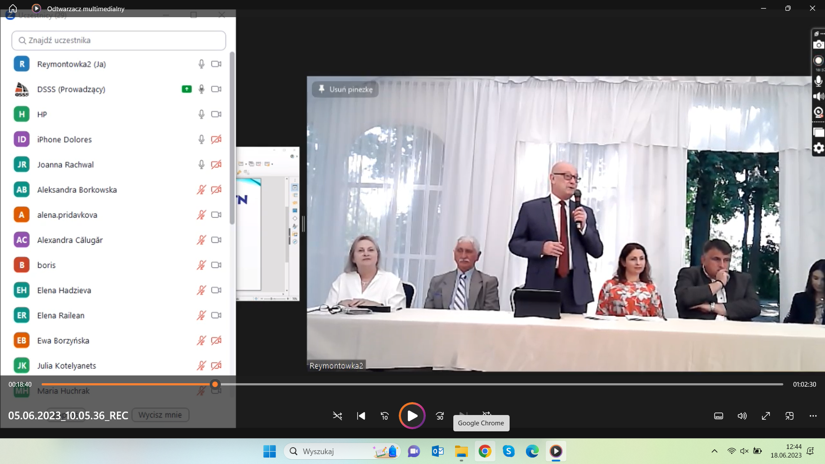
Task: Click the Wyszukaj taskbar search box
Action: click(x=342, y=451)
